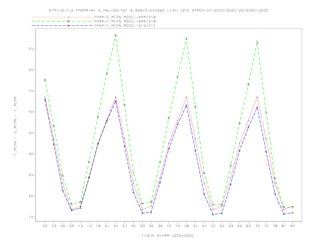The height and width of the screenshot is (246, 319).
Task: Click the triangle marker in the blue legend line
Action: 68,26
